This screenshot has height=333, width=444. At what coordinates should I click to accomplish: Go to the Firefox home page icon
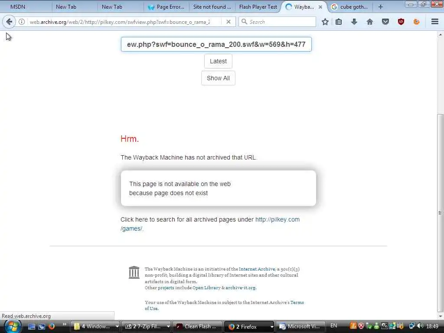[x=370, y=22]
